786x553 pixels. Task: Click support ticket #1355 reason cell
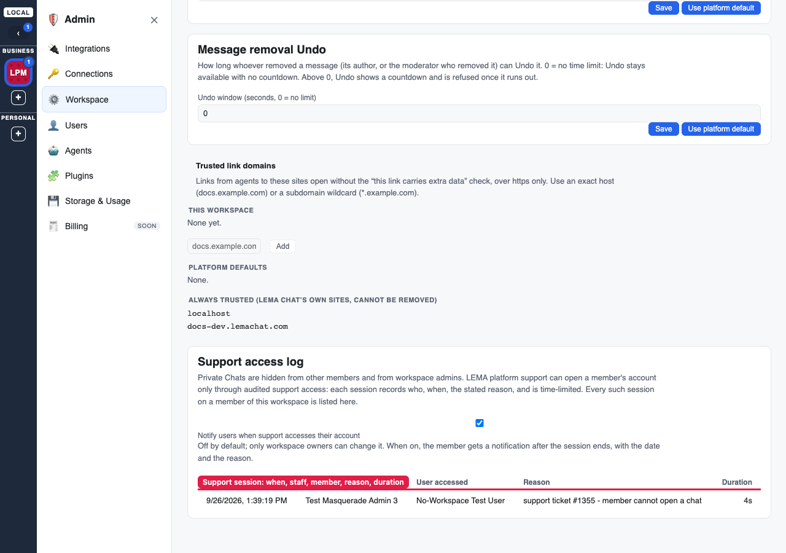pyautogui.click(x=612, y=501)
